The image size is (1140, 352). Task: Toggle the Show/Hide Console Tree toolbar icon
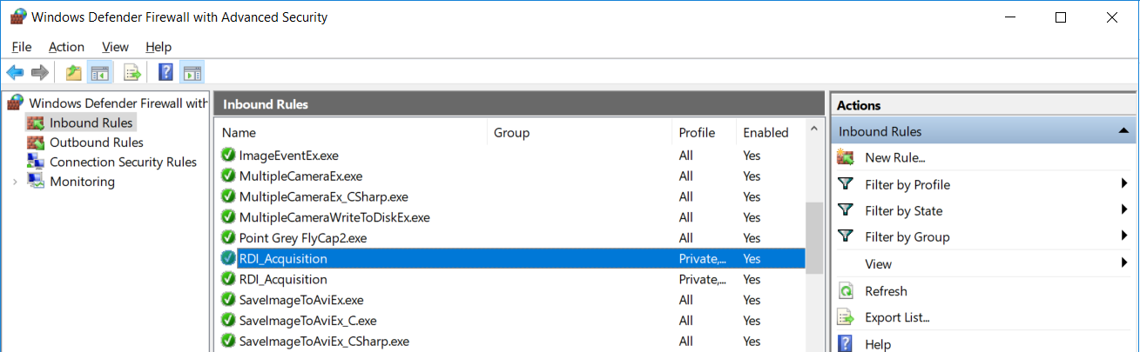click(x=100, y=72)
